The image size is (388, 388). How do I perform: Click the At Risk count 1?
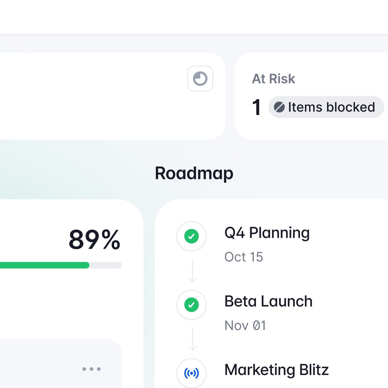click(257, 107)
